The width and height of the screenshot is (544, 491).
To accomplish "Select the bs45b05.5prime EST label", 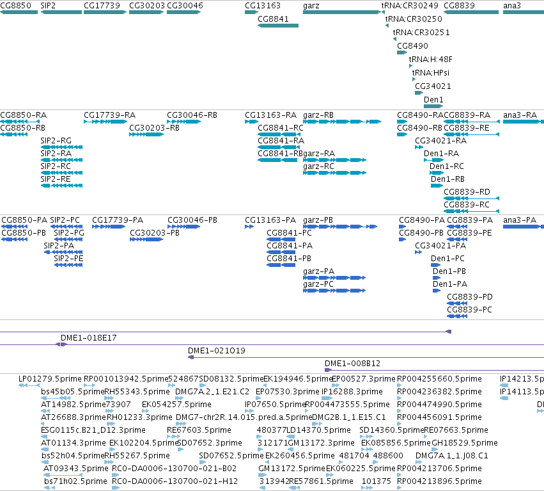I will (73, 392).
